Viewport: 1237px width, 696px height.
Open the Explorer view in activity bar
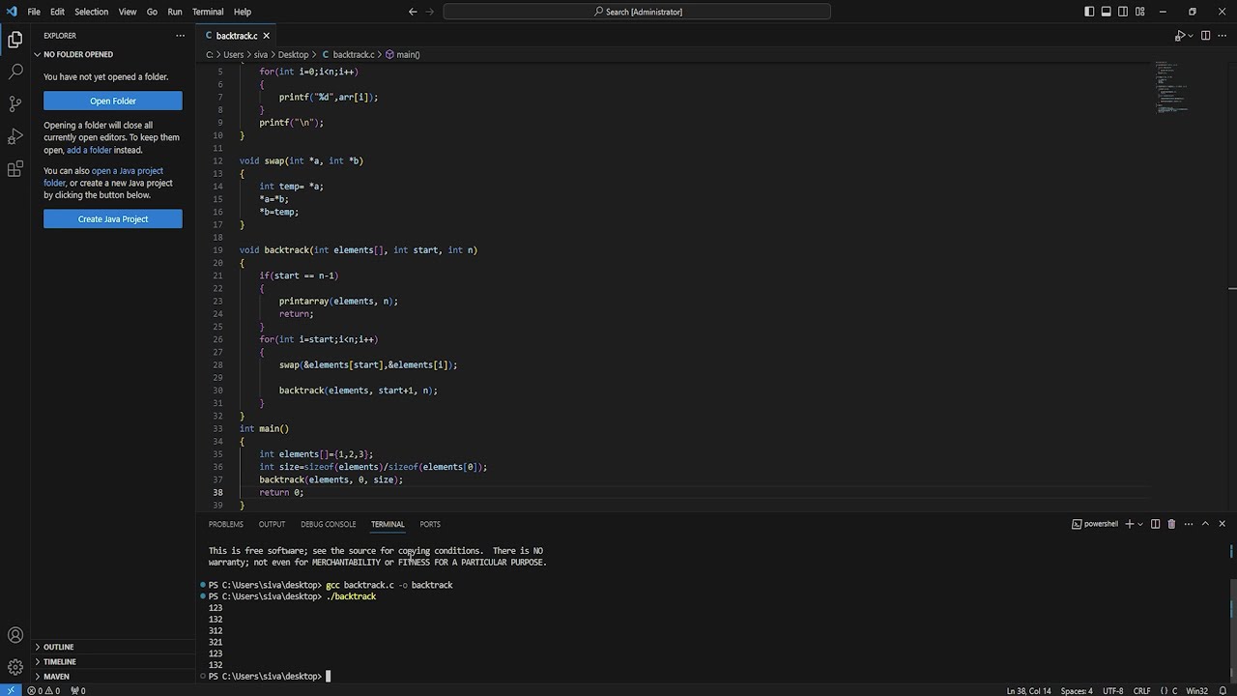(15, 40)
